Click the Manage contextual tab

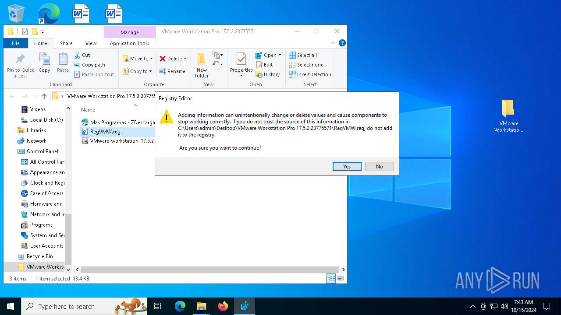[x=130, y=32]
